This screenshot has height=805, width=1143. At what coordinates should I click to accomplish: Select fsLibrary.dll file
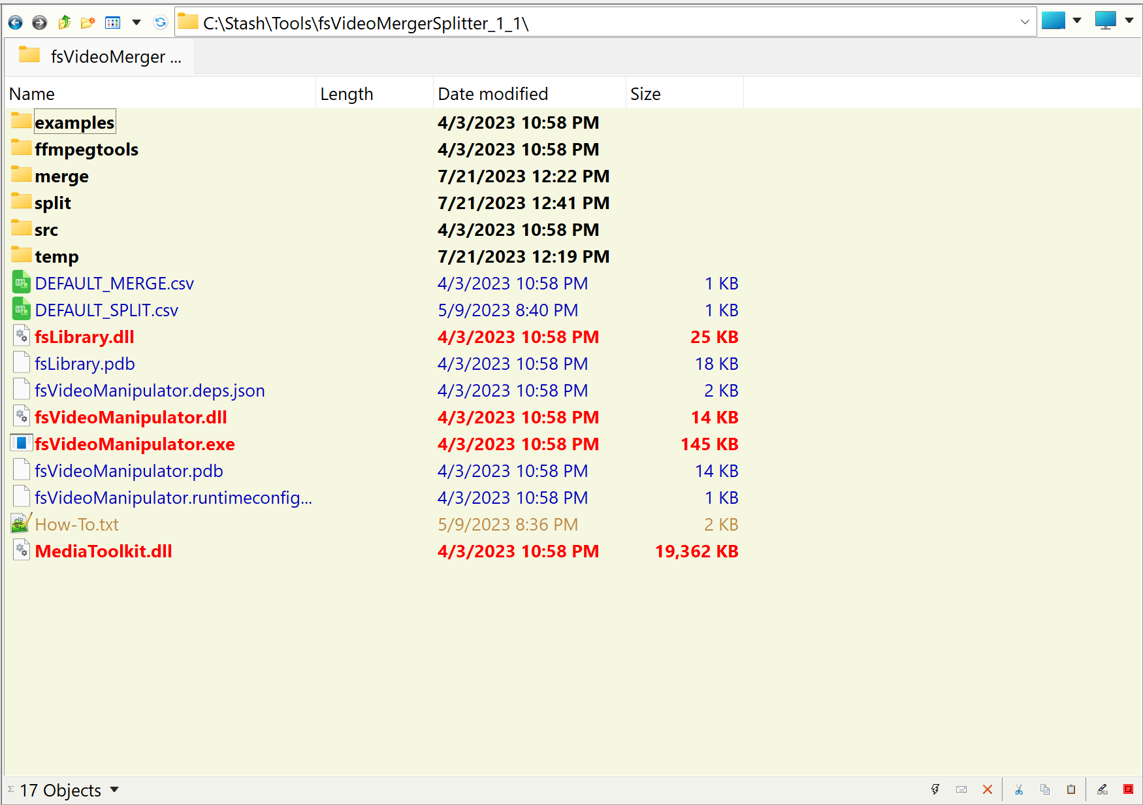(x=84, y=337)
